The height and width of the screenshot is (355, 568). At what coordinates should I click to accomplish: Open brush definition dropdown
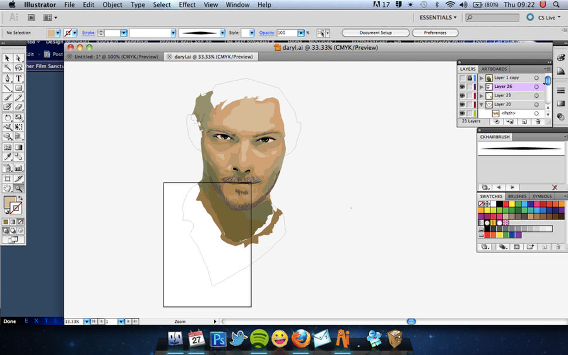(222, 33)
